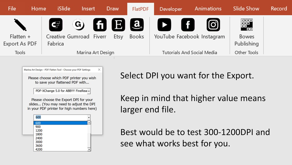292x165 pixels.
Task: Switch to the Developer tab
Action: pyautogui.click(x=171, y=9)
